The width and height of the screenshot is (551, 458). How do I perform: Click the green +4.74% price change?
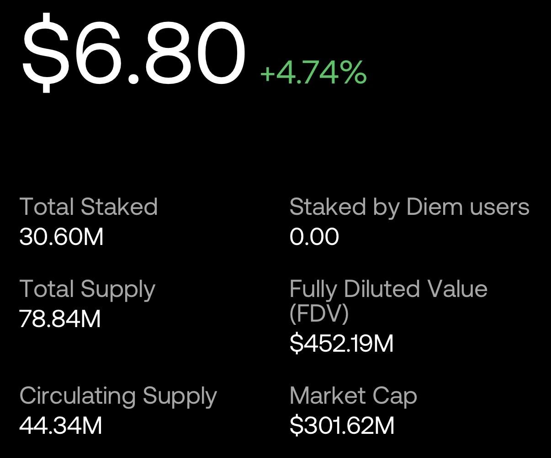click(313, 72)
